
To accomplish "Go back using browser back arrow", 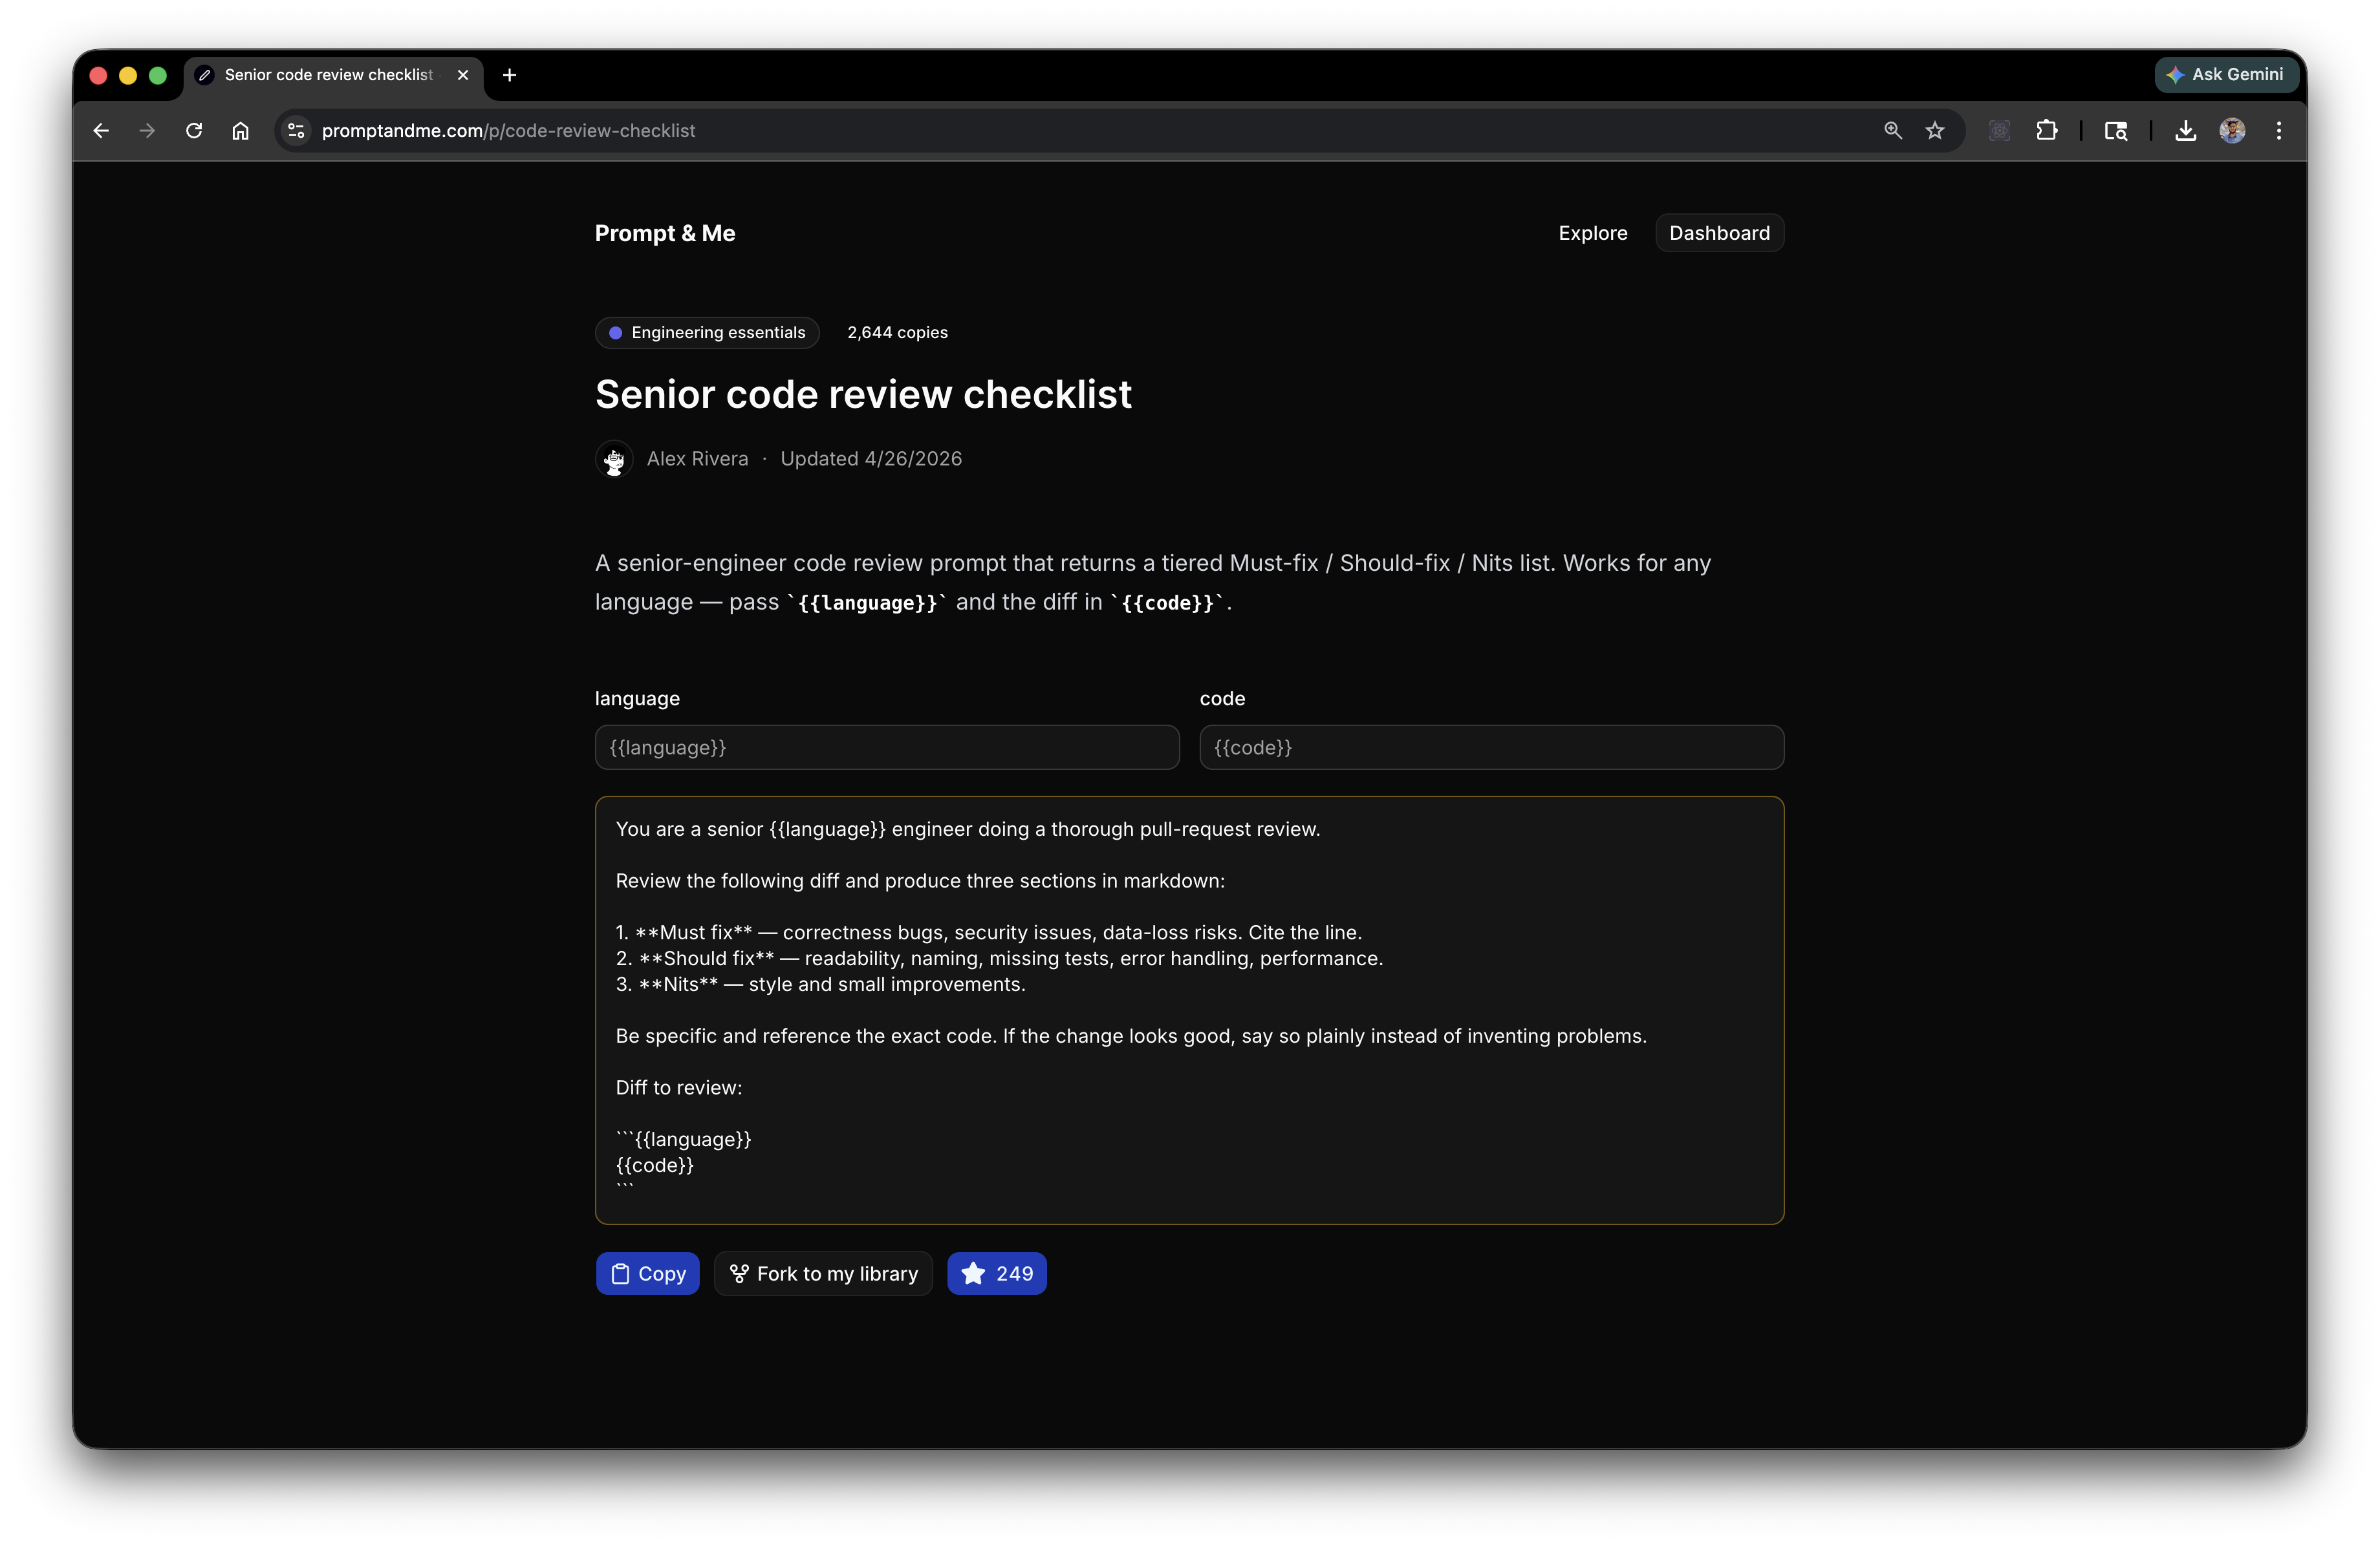I will coord(101,131).
